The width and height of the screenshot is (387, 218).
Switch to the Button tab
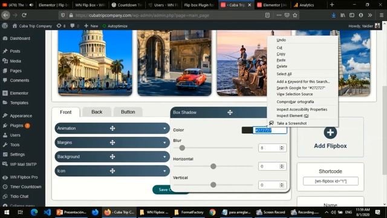click(x=128, y=112)
